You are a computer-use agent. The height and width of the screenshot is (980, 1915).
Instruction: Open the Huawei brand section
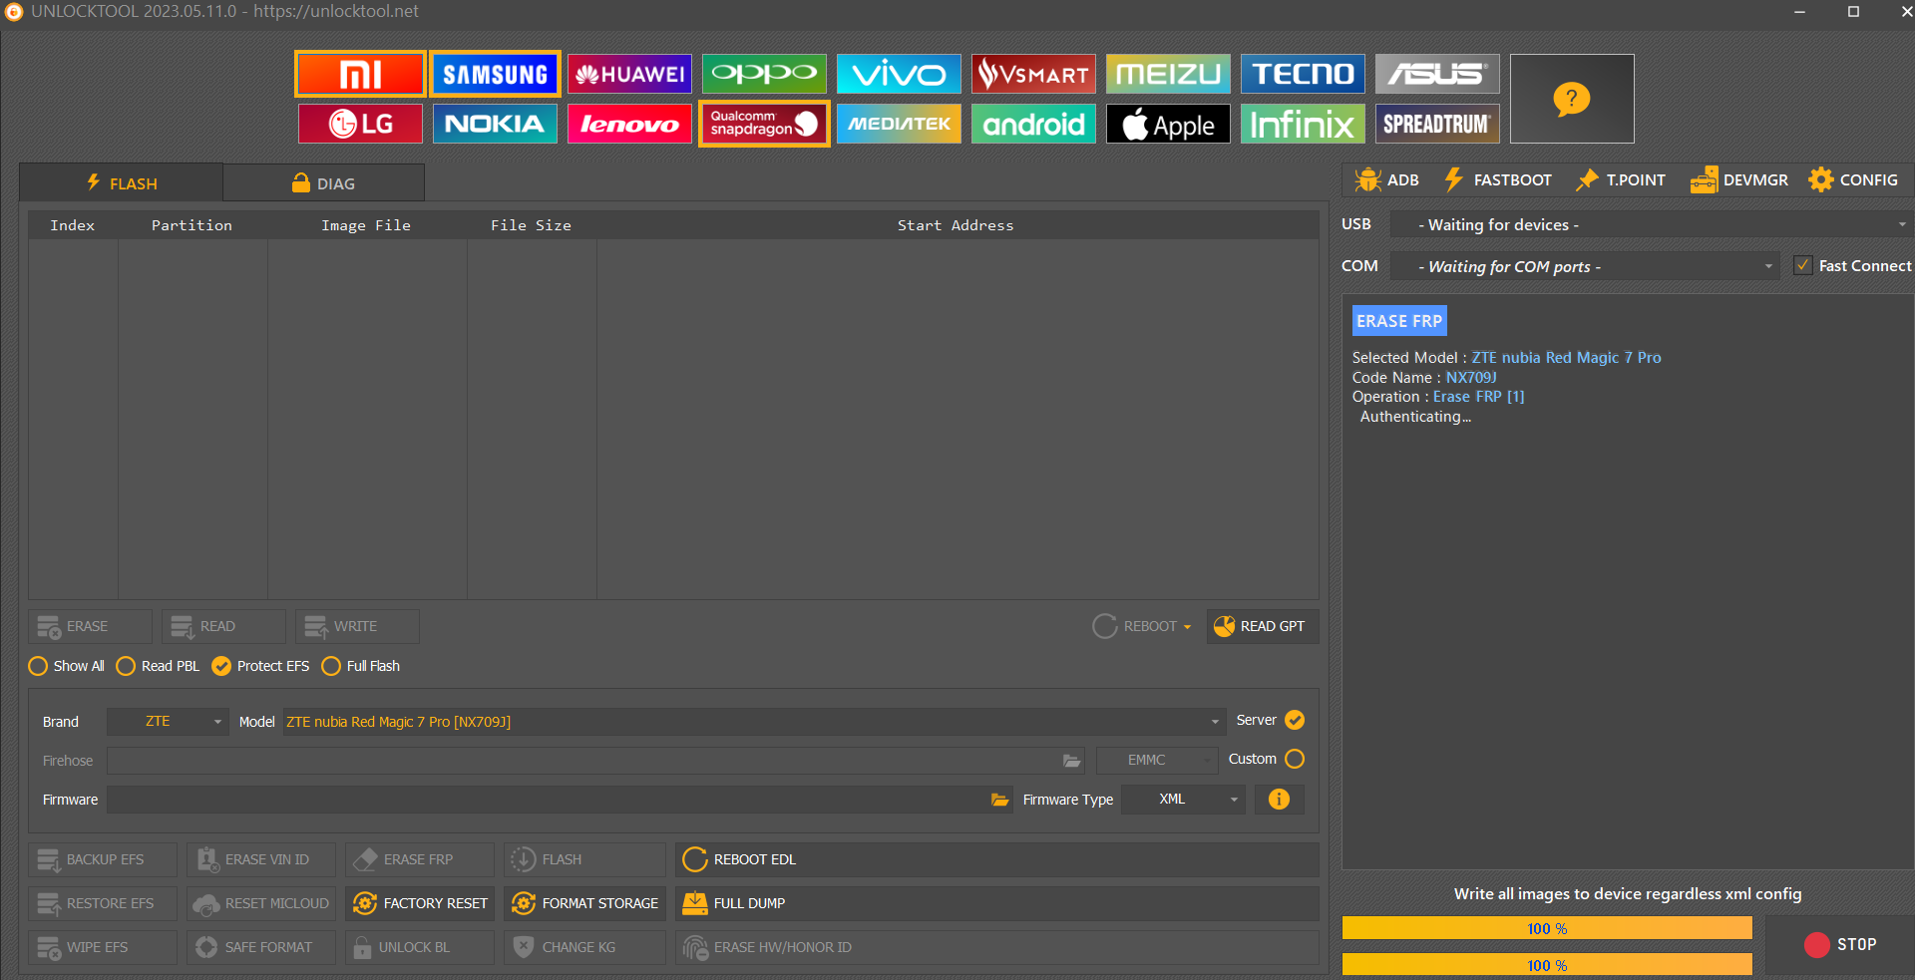click(x=629, y=74)
